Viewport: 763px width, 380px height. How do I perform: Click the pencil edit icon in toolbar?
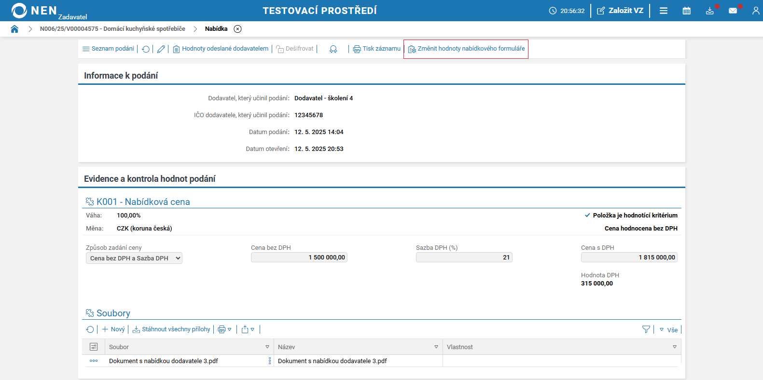point(161,49)
